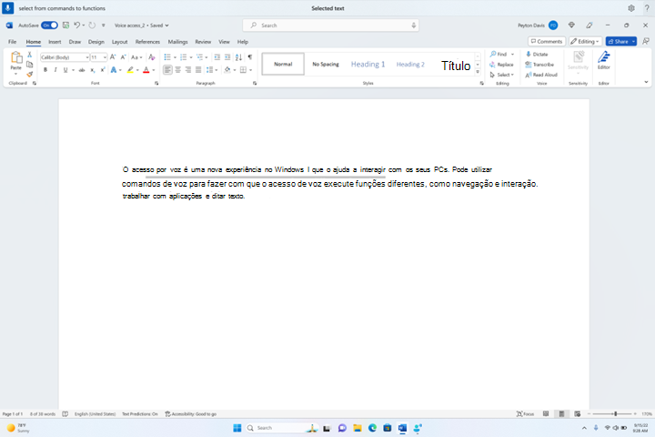Activate the Format Painter brush
This screenshot has width=655, height=437.
[30, 75]
